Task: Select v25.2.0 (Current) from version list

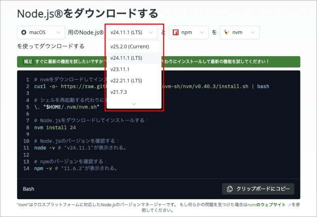Action: click(130, 46)
